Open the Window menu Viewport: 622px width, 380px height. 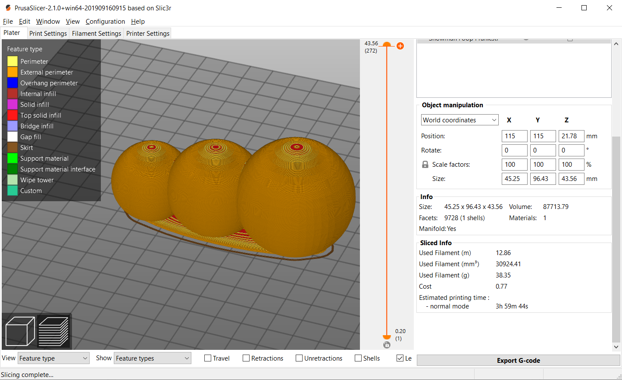[48, 21]
